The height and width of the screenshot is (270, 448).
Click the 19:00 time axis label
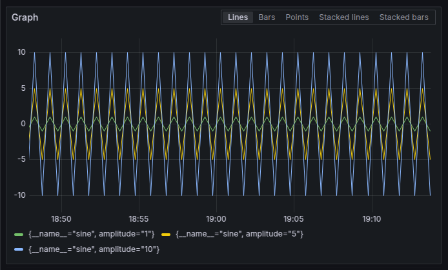216,219
